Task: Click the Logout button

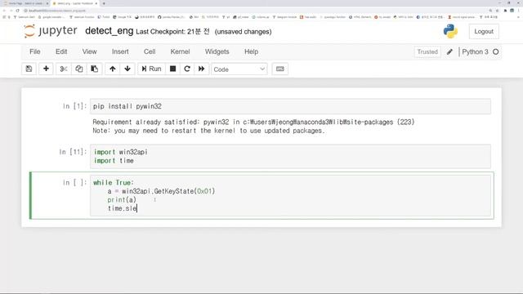Action: coord(484,31)
